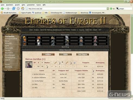Click Marcus Aurelius general portrait

pyautogui.click(x=29, y=65)
